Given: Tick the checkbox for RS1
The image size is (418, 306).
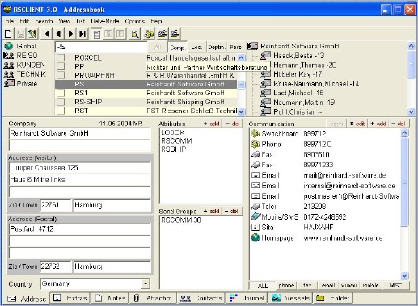Looking at the screenshot, I should pyautogui.click(x=61, y=93).
